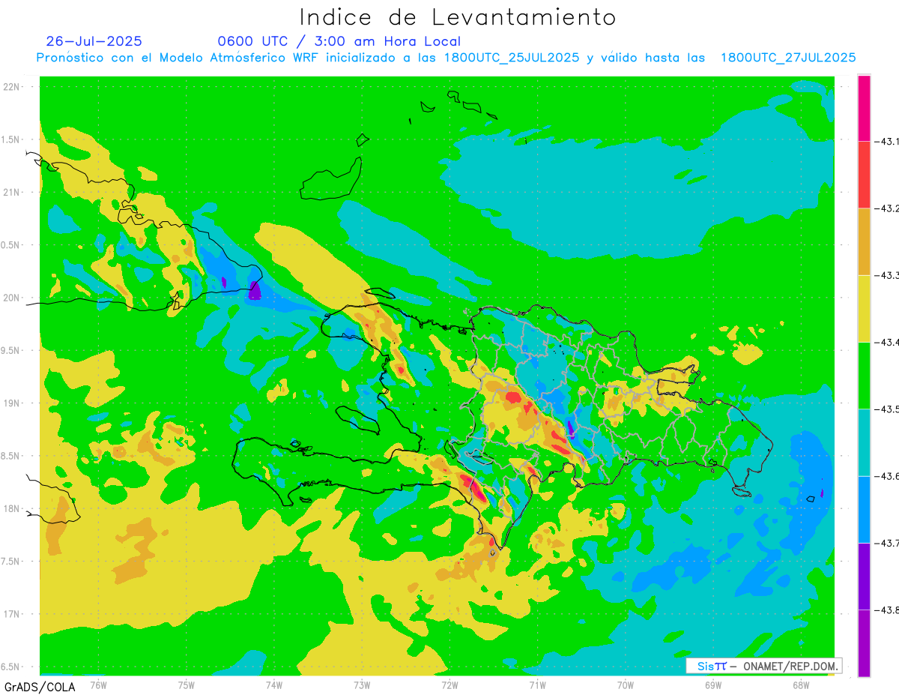Select the '26-Jul-2025' date label
Image resolution: width=899 pixels, height=695 pixels.
point(94,41)
